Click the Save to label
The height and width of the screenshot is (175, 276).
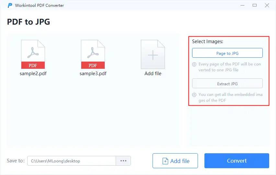[16, 161]
